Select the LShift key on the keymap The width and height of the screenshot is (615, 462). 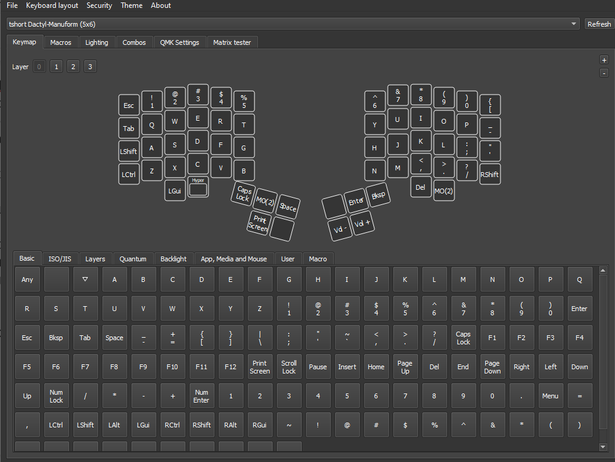pos(128,152)
